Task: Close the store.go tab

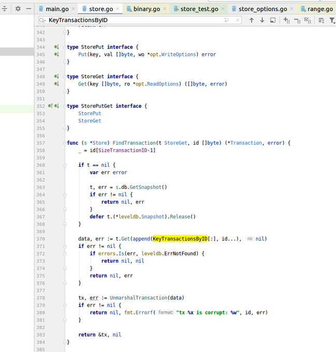Action: point(118,9)
